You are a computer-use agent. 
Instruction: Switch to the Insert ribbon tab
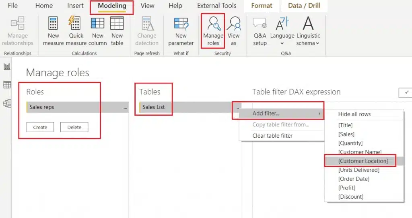click(75, 6)
